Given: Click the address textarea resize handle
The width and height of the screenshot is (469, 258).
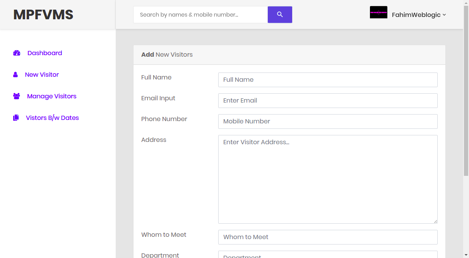Looking at the screenshot, I should coord(435,221).
